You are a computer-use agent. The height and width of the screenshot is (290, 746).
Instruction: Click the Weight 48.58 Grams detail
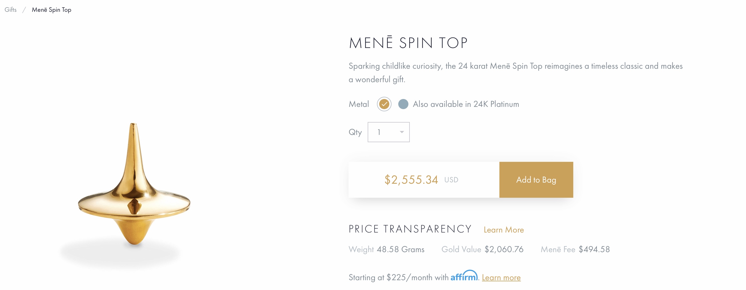click(x=386, y=250)
